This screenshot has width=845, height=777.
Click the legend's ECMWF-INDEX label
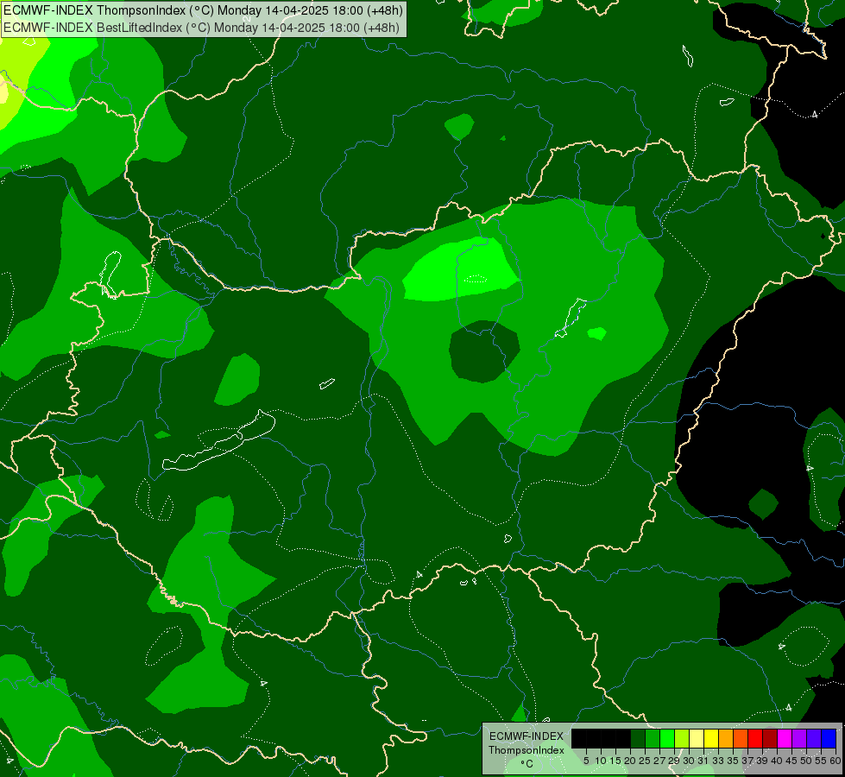click(527, 736)
